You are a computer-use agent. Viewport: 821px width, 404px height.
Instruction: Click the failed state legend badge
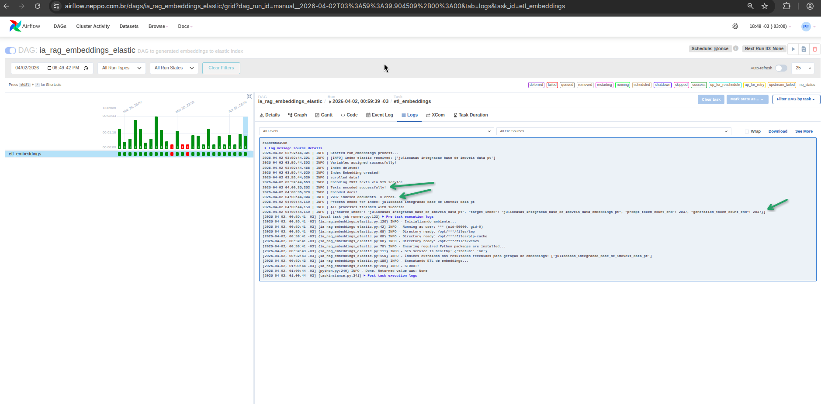(x=552, y=85)
